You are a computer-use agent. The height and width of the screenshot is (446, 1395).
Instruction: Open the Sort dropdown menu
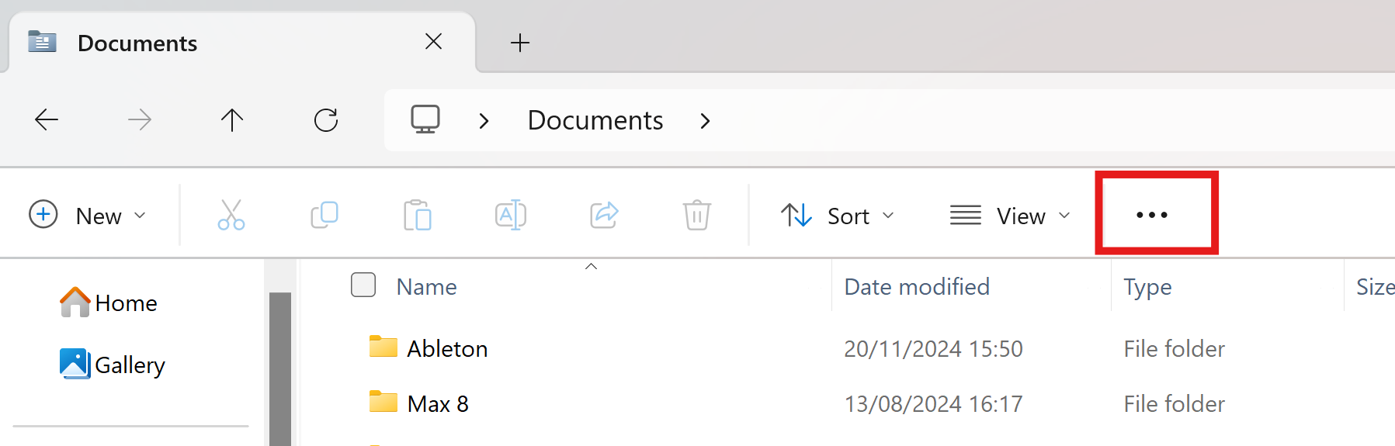click(x=838, y=215)
